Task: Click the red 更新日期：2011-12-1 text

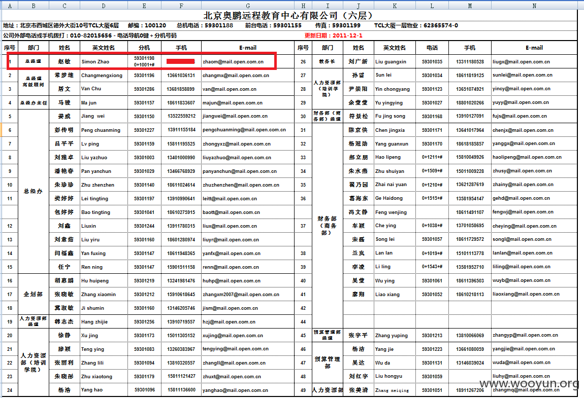Action: pos(333,35)
